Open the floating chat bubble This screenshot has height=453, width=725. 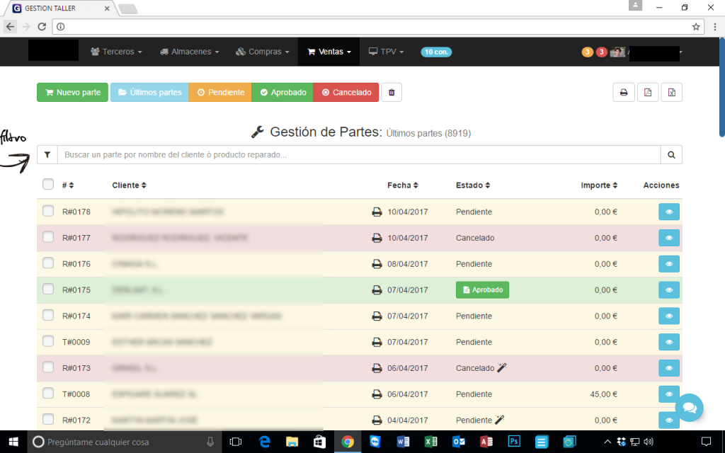[689, 408]
